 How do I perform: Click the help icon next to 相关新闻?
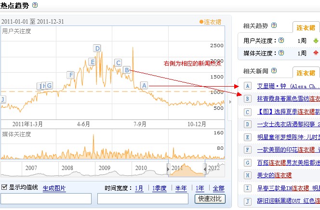pyautogui.click(x=274, y=71)
